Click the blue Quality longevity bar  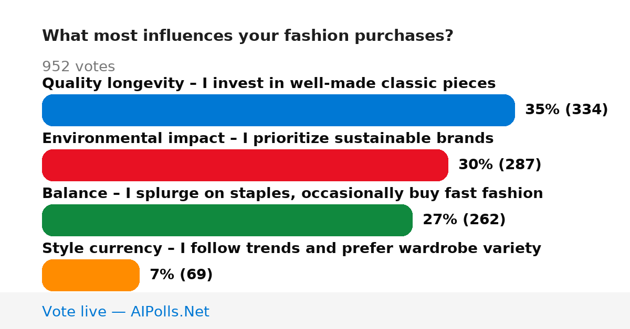pyautogui.click(x=278, y=110)
